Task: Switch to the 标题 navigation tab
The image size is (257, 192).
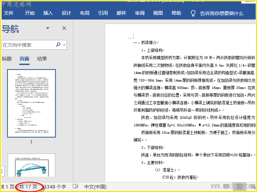Action: (6, 59)
